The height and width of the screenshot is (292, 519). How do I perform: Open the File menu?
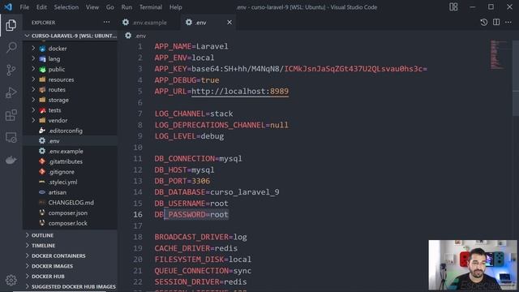pyautogui.click(x=24, y=7)
